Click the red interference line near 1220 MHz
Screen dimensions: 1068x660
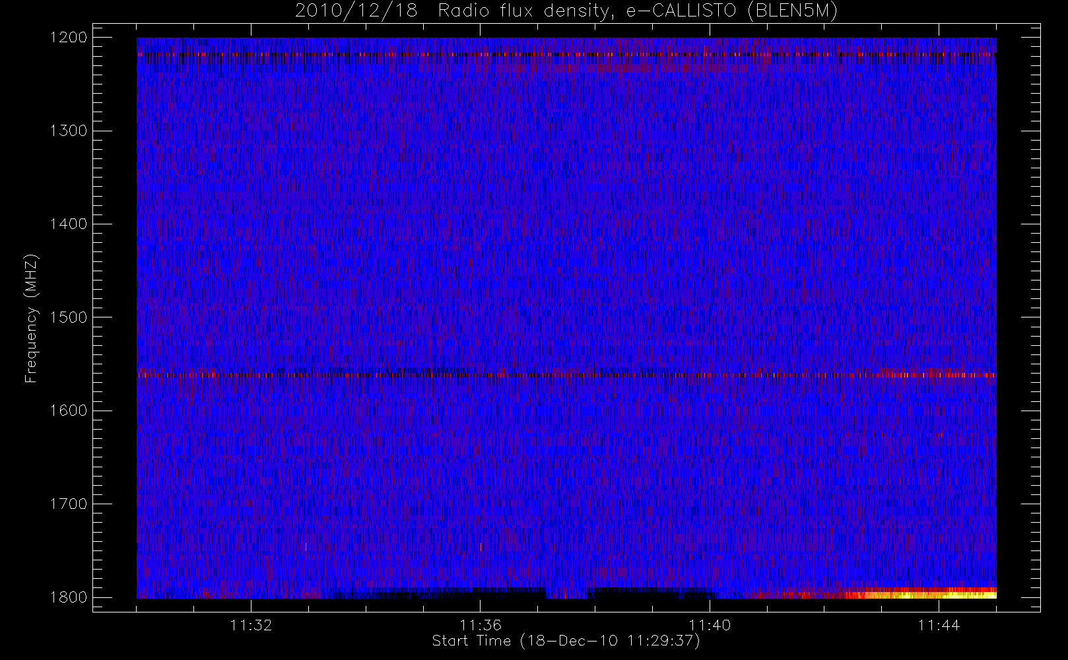(566, 54)
